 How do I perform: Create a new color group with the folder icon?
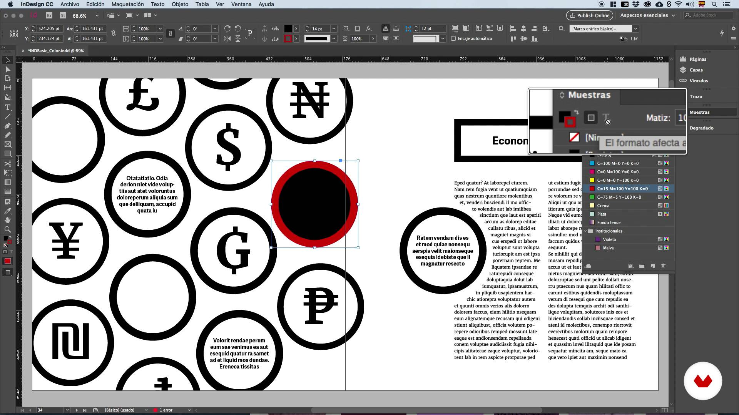pyautogui.click(x=642, y=266)
